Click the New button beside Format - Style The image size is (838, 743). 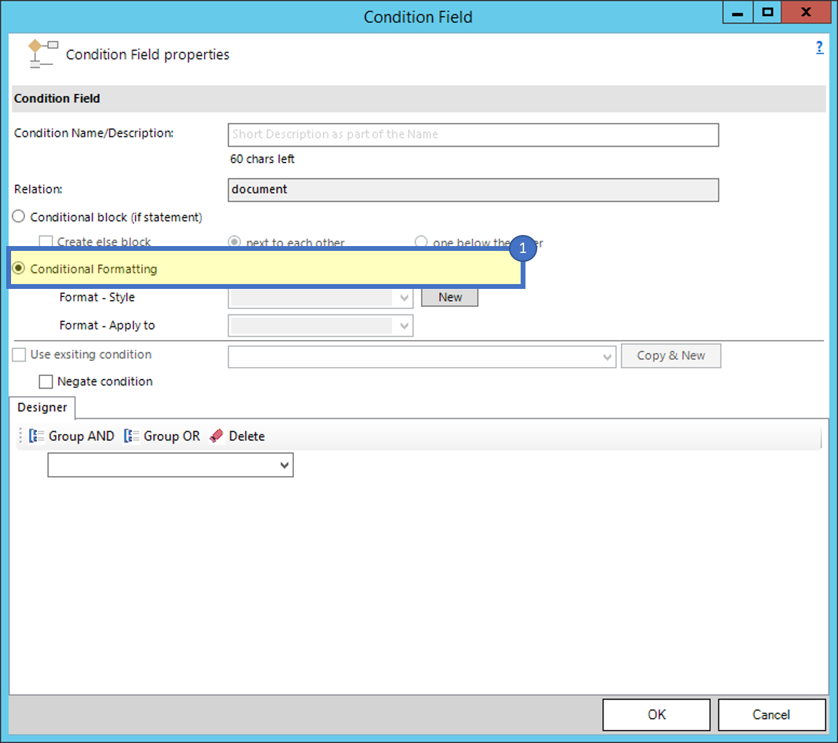[449, 297]
